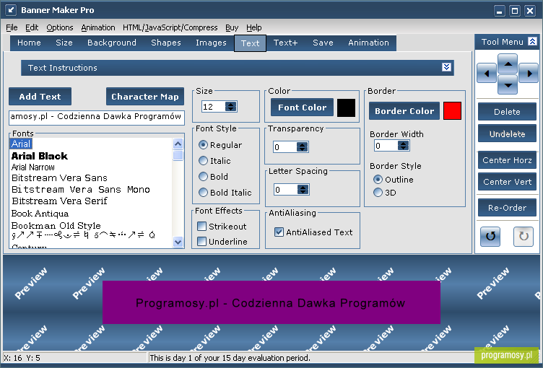Viewport: 543px width, 368px height.
Task: Switch to the Shapes tab
Action: 166,43
